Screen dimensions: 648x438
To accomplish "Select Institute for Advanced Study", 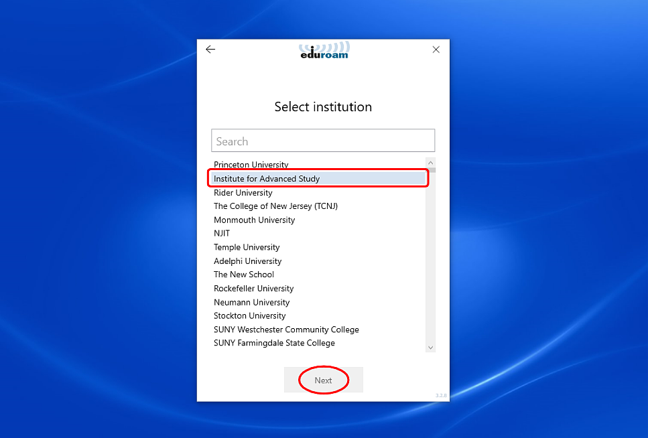I will point(267,179).
